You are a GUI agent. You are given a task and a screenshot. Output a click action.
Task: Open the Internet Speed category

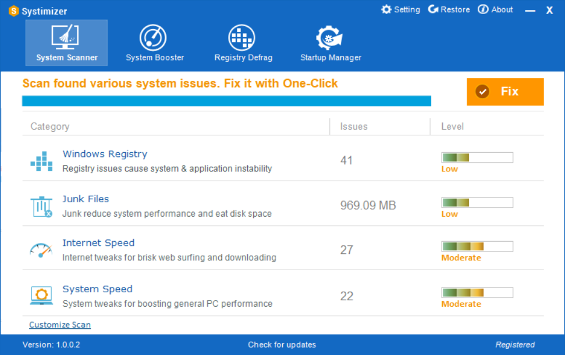click(x=98, y=243)
